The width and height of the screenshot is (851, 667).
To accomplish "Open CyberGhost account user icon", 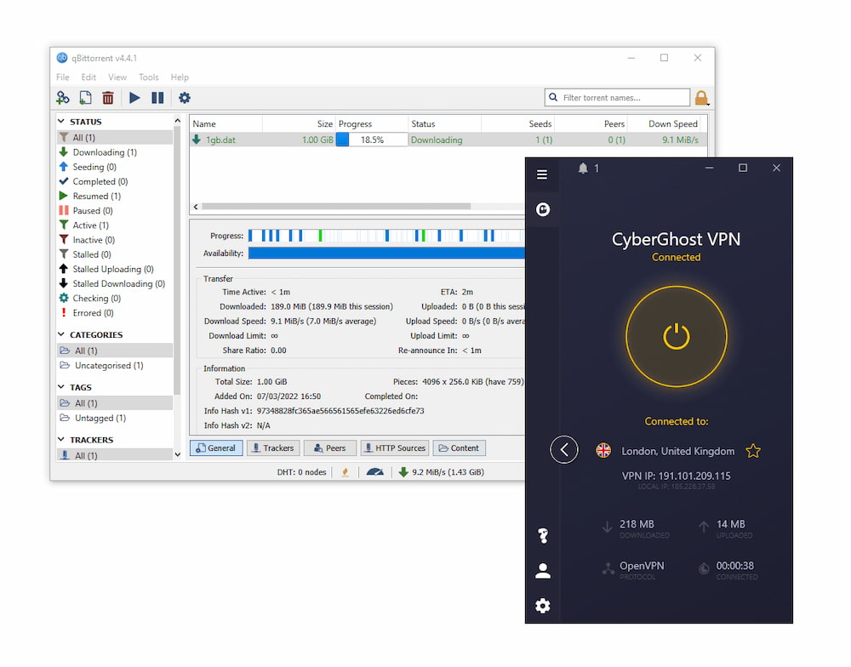I will (543, 571).
